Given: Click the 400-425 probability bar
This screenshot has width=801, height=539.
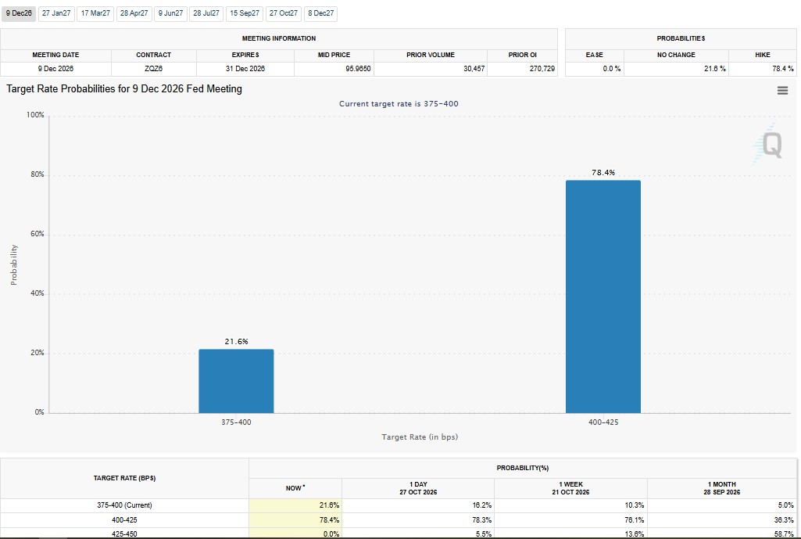Looking at the screenshot, I should point(603,296).
